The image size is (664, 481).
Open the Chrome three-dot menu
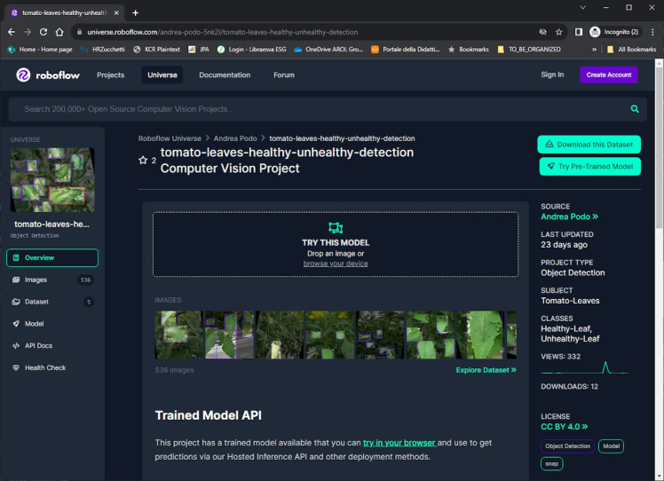(652, 32)
